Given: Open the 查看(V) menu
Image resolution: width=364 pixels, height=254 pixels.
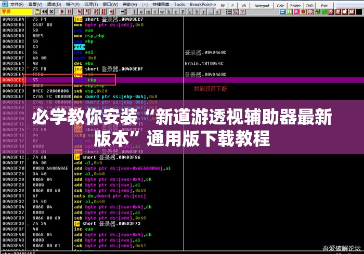Looking at the screenshot, I should 35,4.
